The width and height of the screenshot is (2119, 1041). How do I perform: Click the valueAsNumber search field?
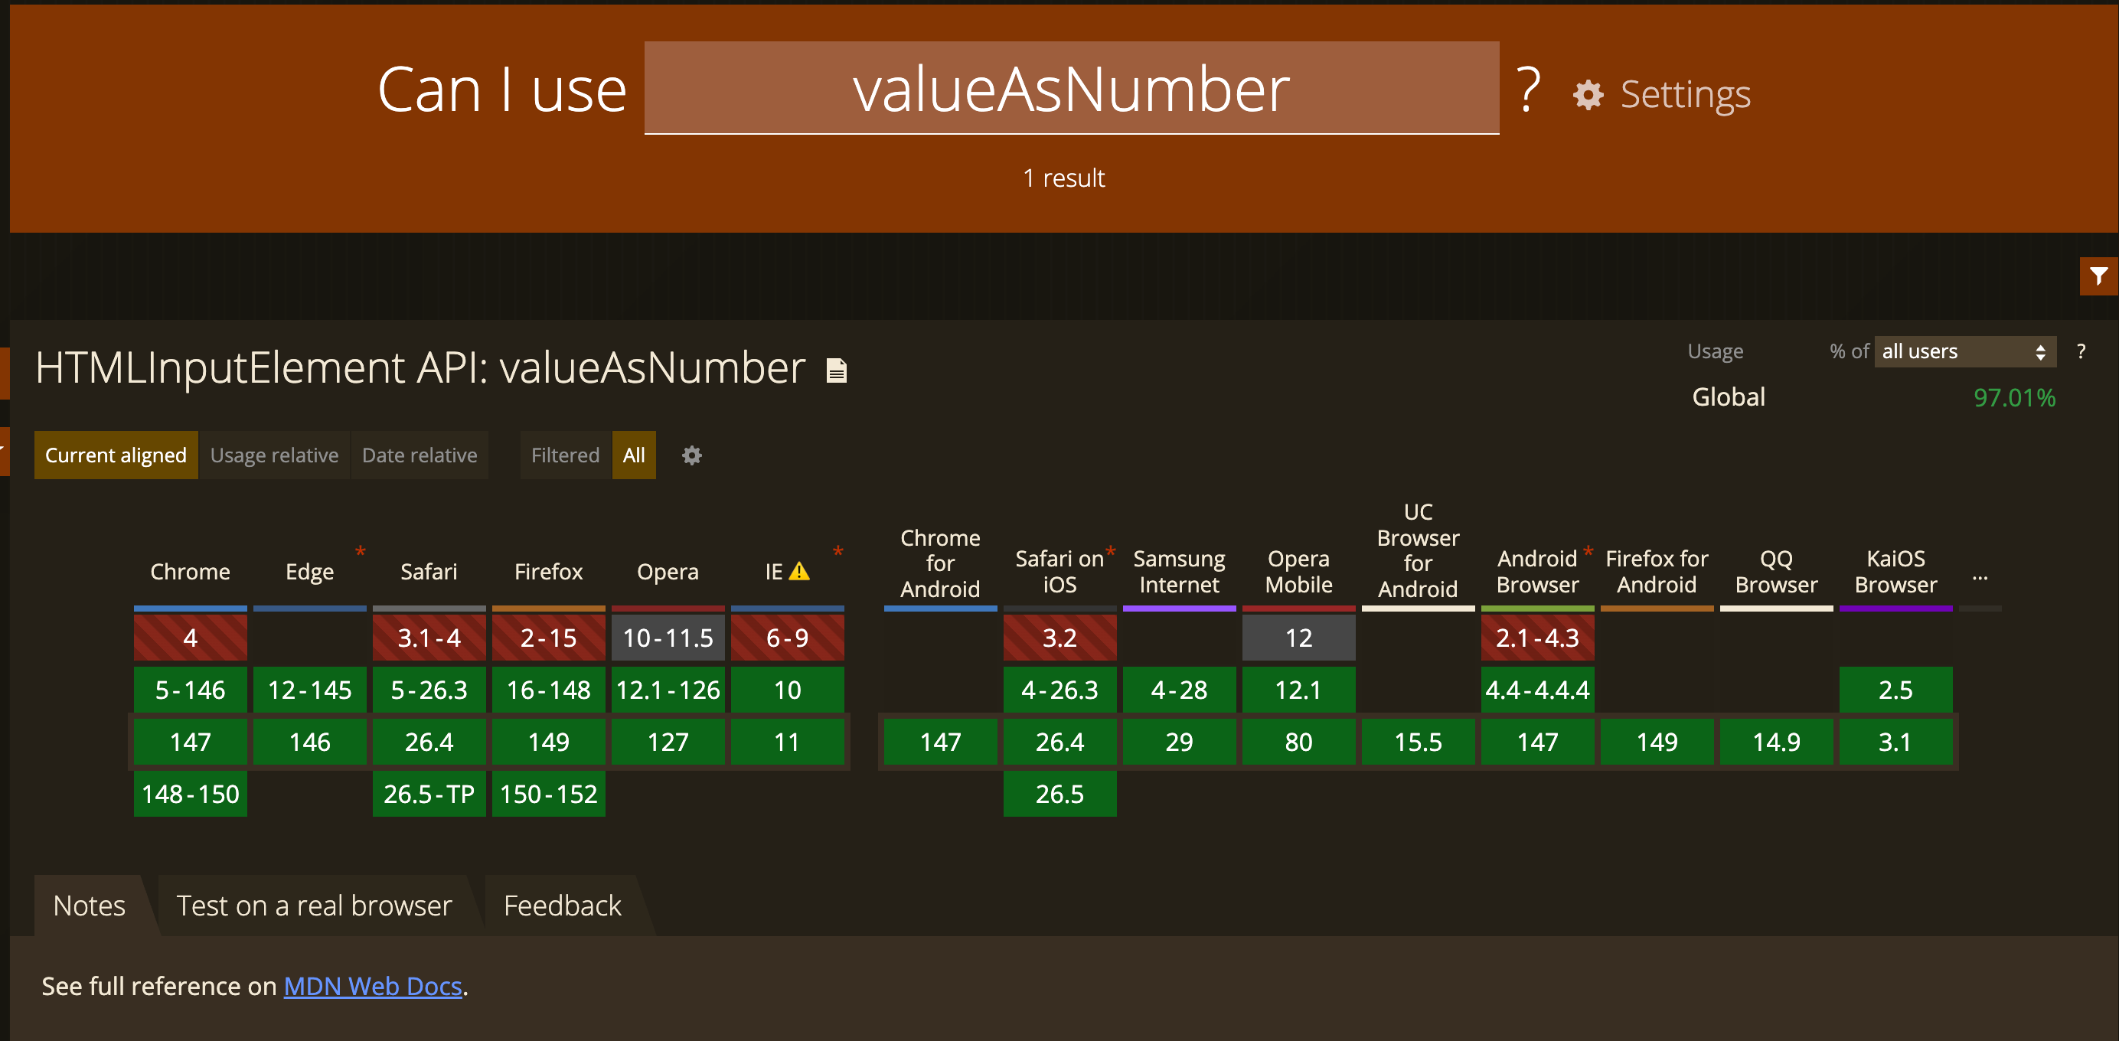point(1071,89)
